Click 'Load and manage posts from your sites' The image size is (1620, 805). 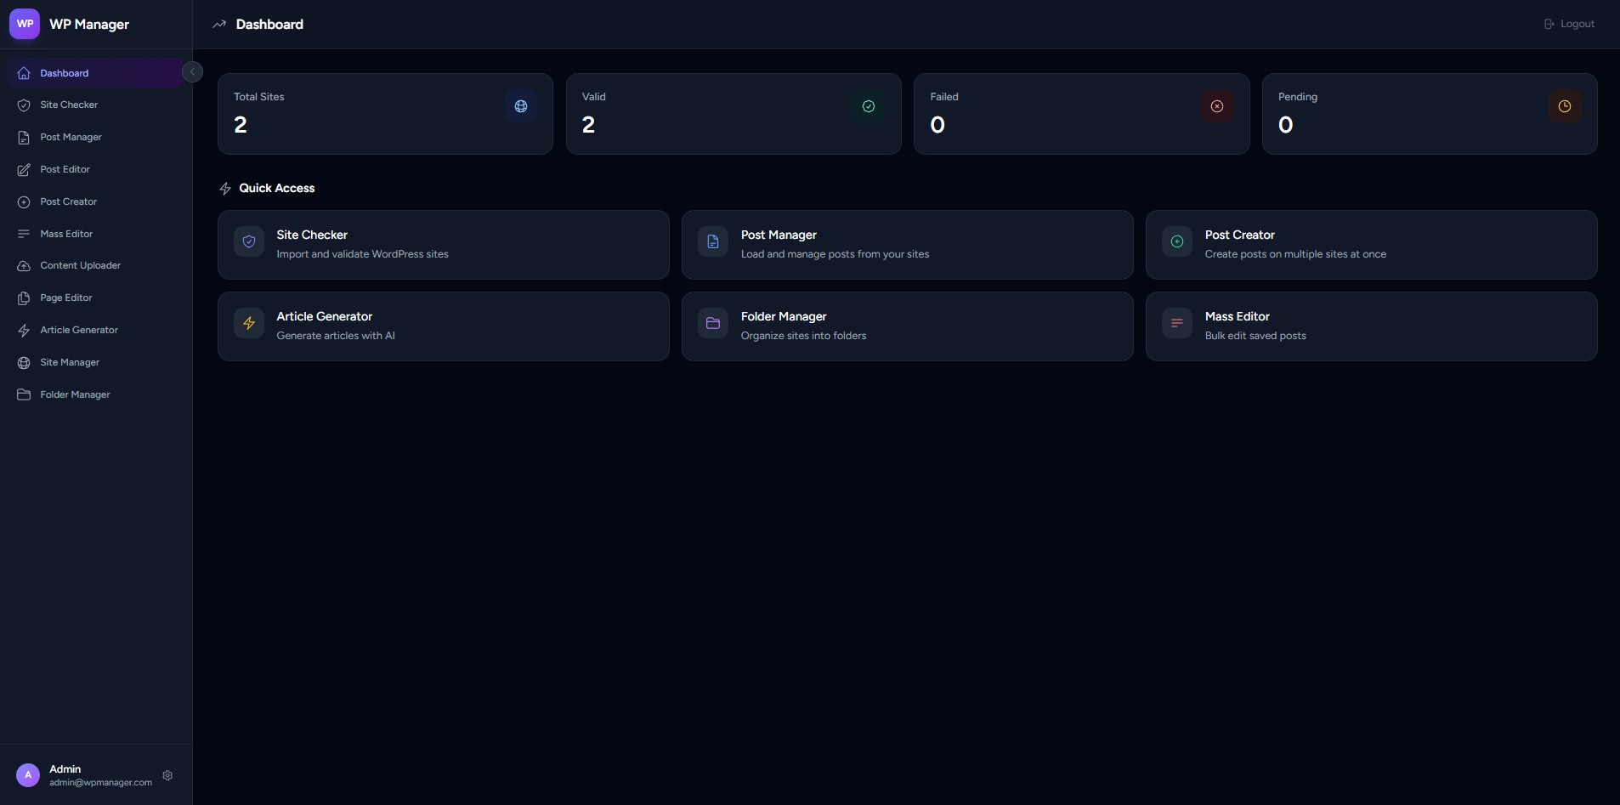point(835,254)
